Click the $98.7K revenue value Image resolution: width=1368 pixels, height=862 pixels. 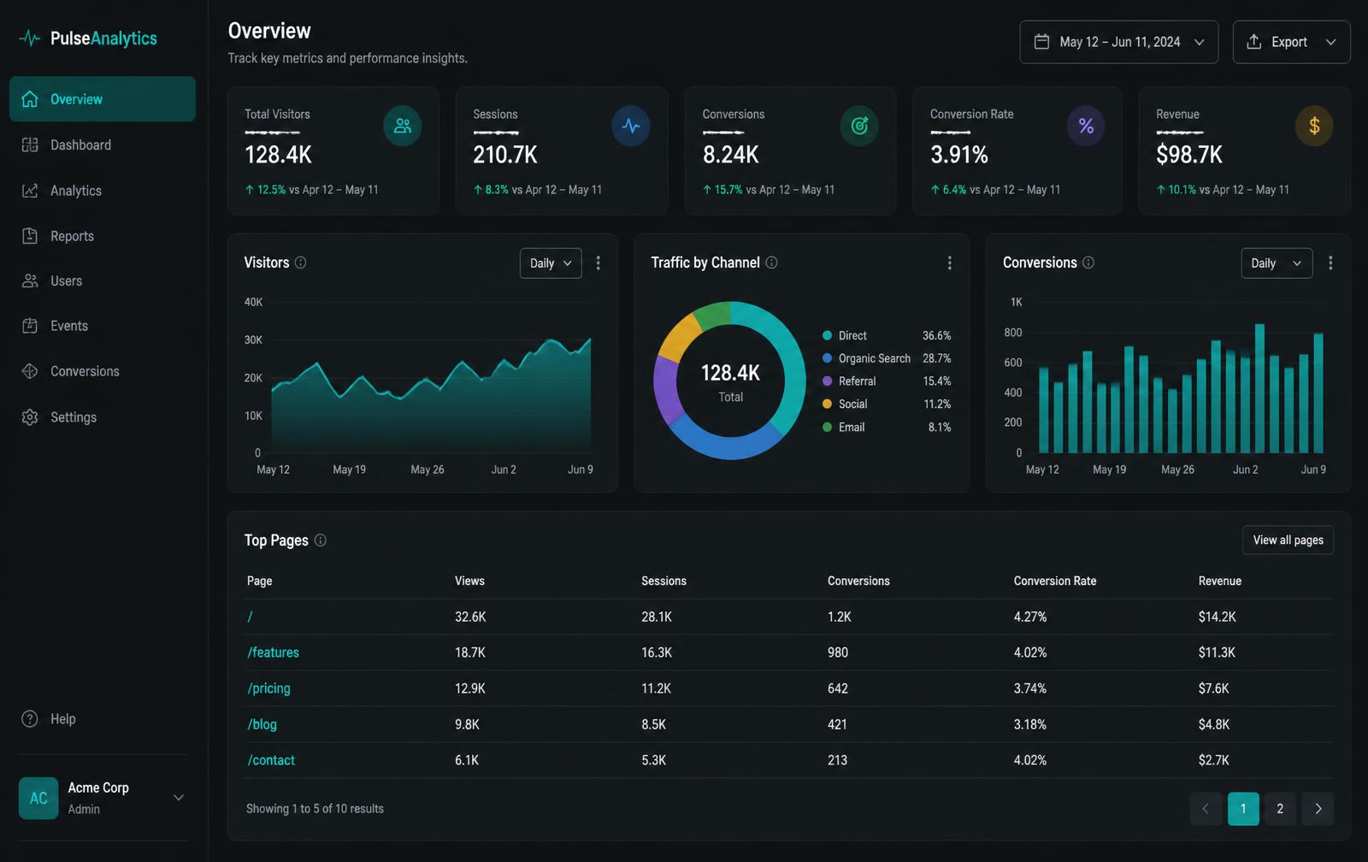1189,155
